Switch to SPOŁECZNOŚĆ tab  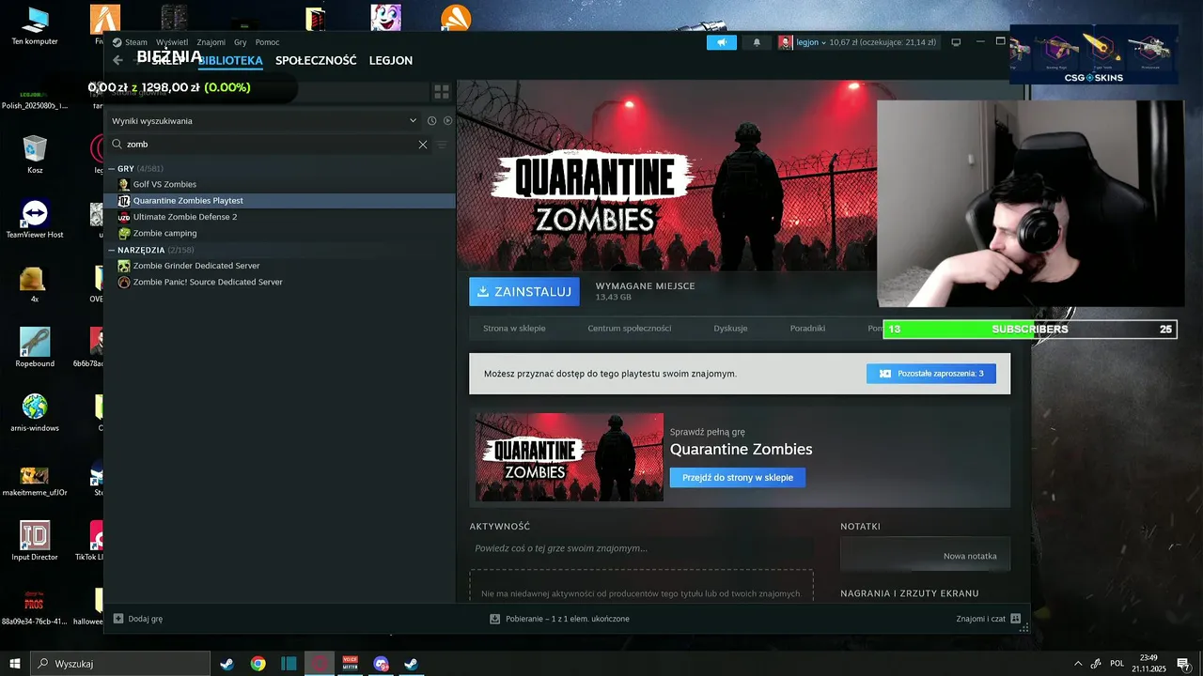pos(316,60)
